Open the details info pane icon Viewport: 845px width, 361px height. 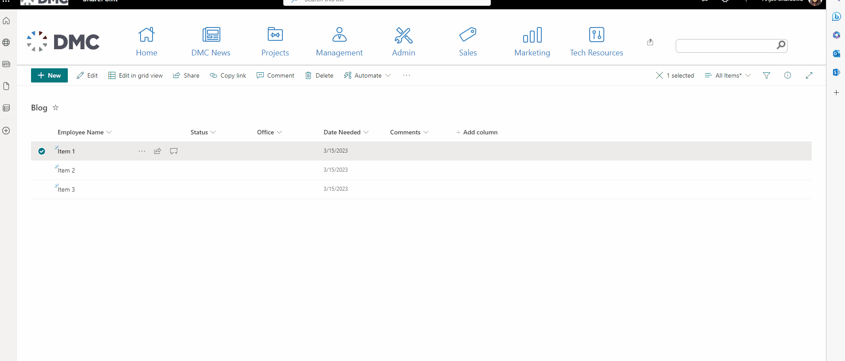point(788,75)
